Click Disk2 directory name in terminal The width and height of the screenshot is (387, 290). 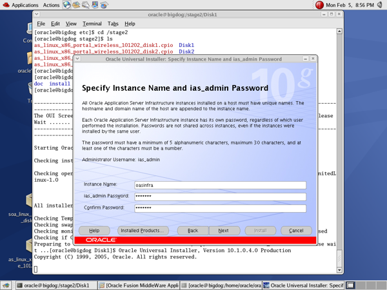[186, 52]
